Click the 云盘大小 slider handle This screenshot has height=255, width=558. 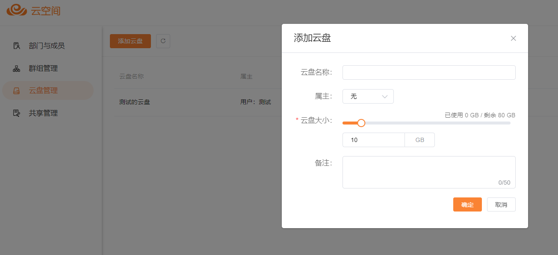point(361,123)
